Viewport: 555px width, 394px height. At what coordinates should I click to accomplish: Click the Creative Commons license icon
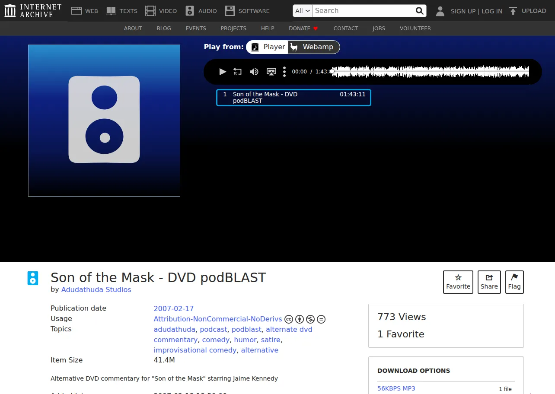pyautogui.click(x=289, y=319)
